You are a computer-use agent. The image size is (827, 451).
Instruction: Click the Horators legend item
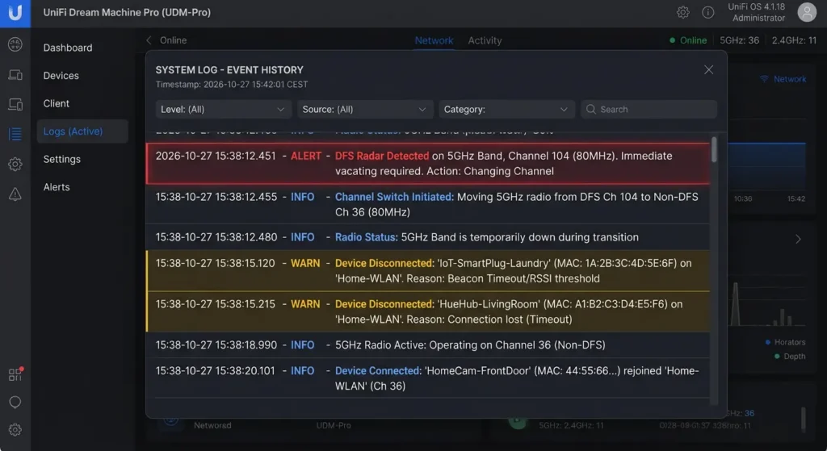(x=785, y=342)
